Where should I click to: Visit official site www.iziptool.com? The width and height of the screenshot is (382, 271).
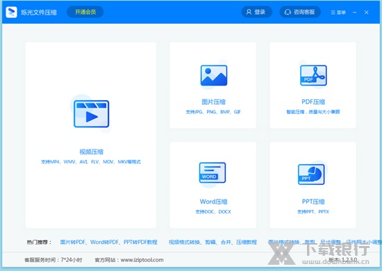(142, 260)
